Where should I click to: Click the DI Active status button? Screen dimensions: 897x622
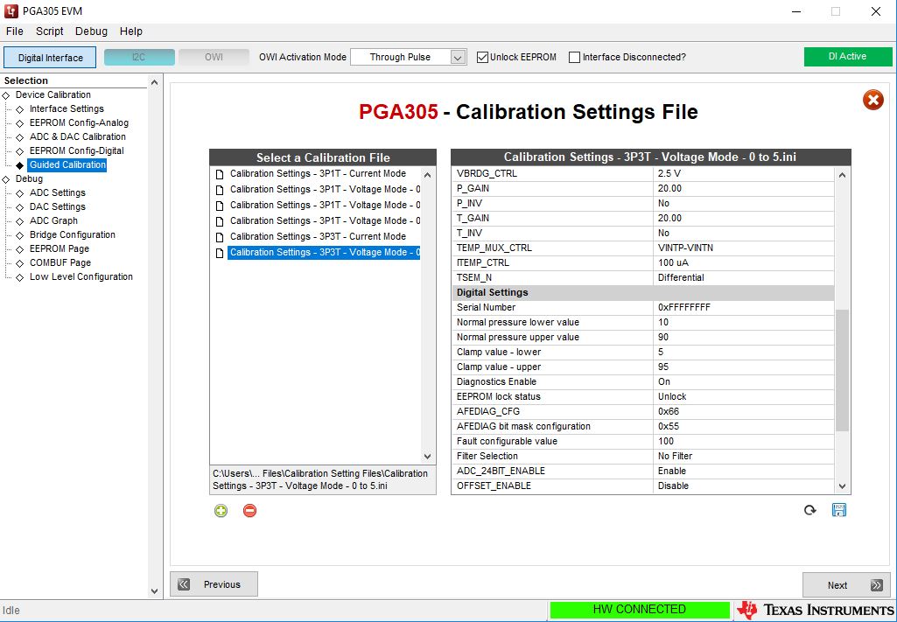click(848, 57)
